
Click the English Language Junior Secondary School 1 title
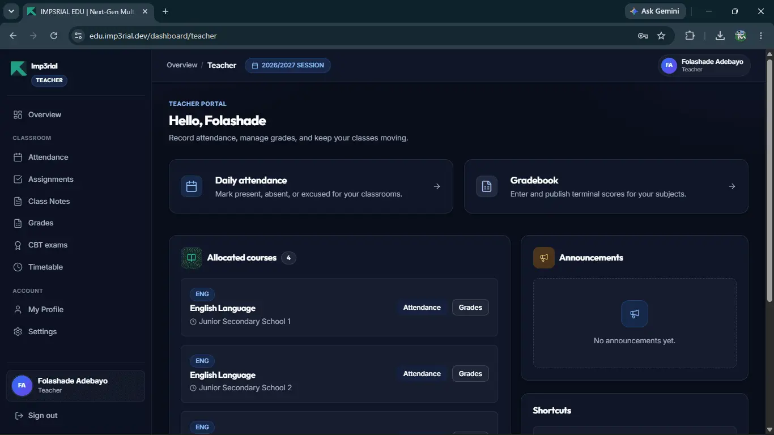pos(223,308)
